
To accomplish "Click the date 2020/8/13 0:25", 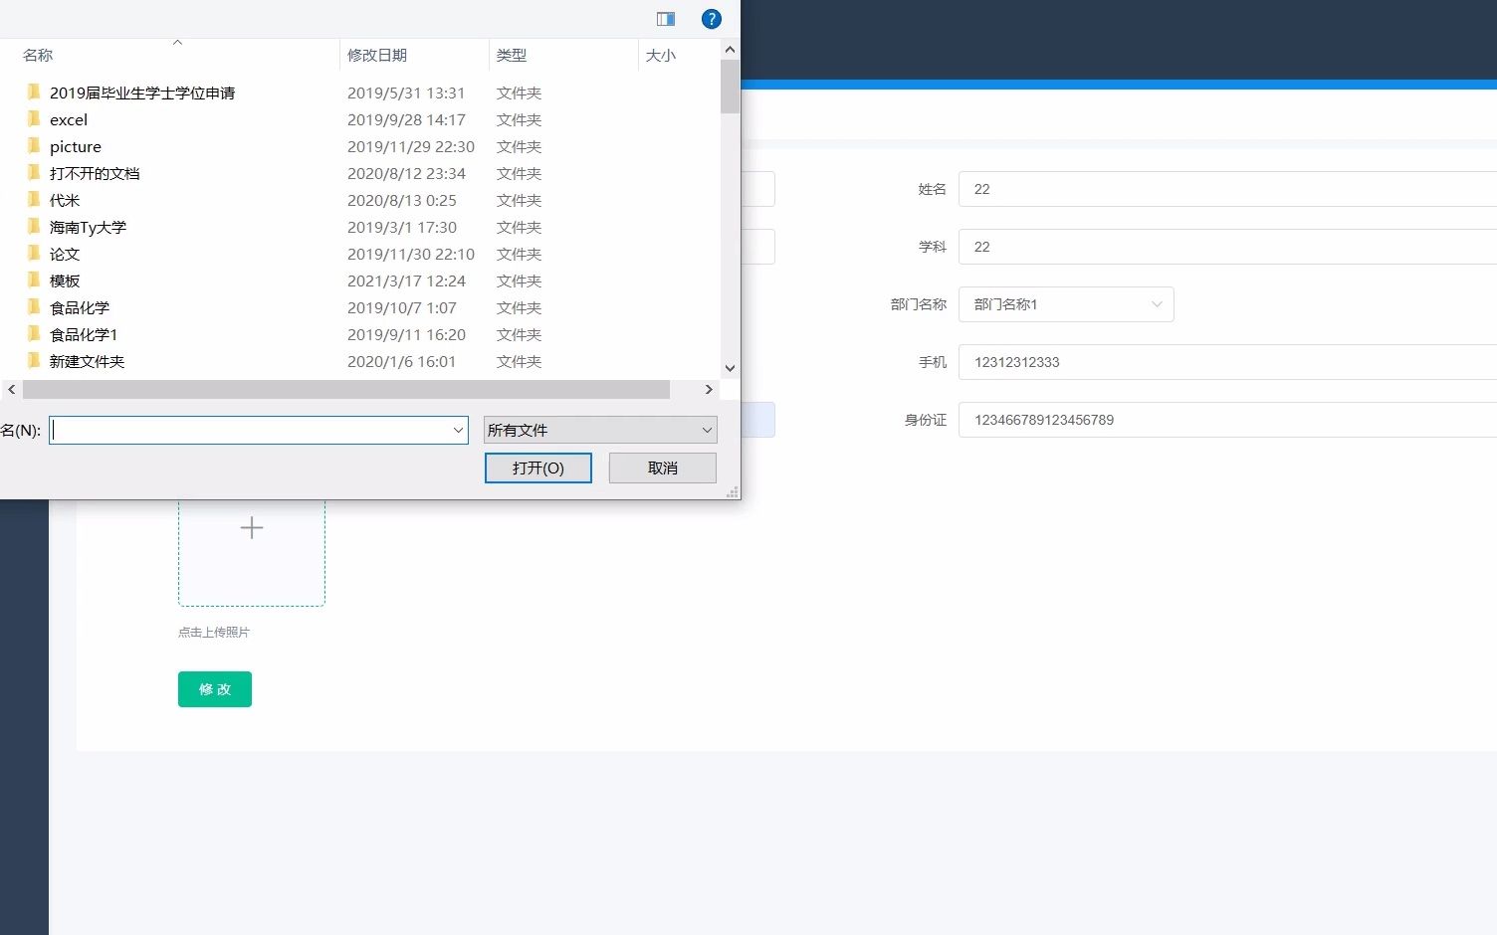I will 402,200.
